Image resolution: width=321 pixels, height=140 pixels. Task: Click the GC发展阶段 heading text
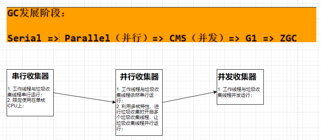(36, 13)
